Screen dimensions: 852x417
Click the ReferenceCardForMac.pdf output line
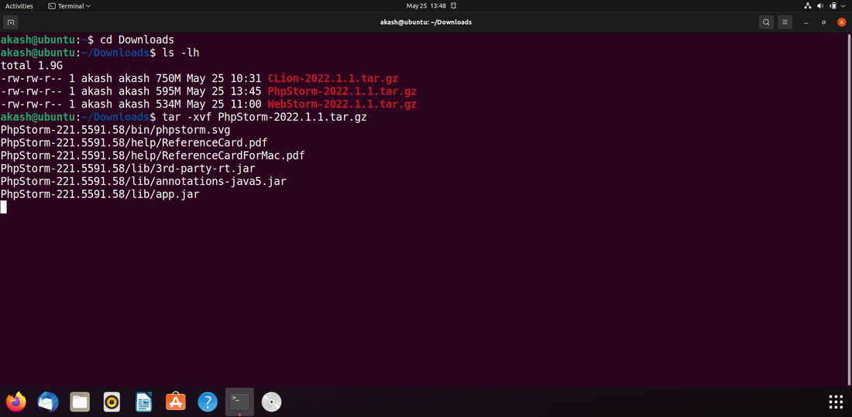pyautogui.click(x=153, y=156)
